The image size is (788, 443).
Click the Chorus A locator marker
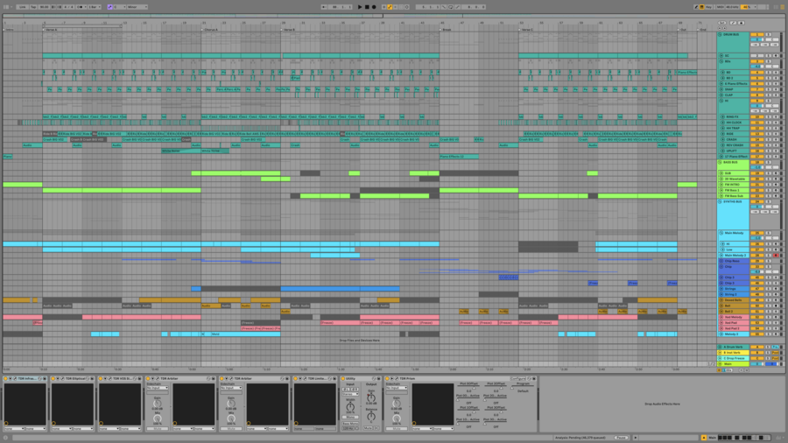click(x=210, y=29)
